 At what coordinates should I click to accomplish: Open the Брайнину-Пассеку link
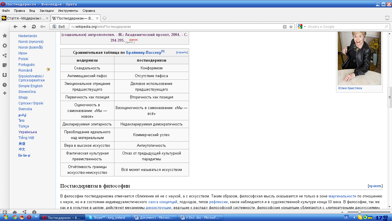pyautogui.click(x=144, y=53)
